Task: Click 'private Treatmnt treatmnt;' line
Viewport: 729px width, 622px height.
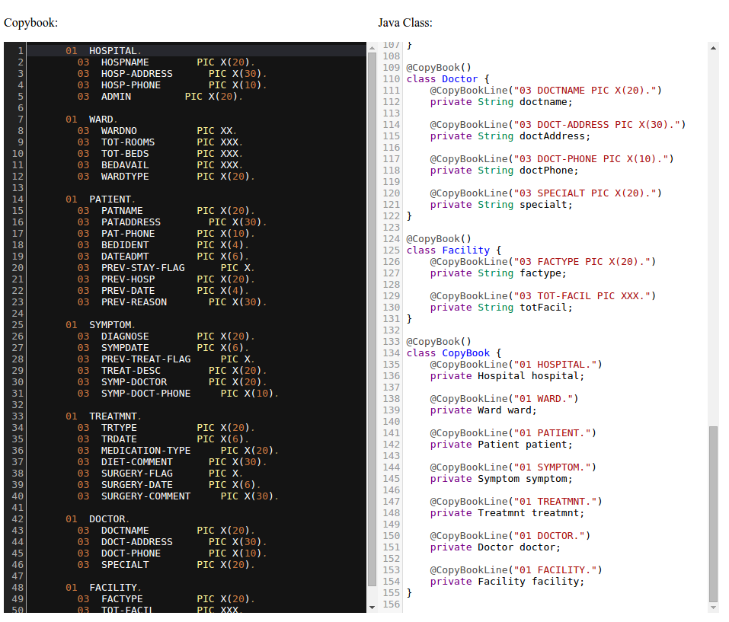Action: [x=507, y=513]
